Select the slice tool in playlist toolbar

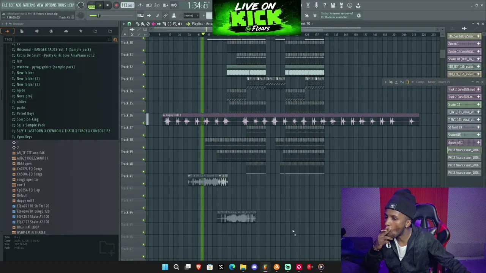tap(164, 24)
